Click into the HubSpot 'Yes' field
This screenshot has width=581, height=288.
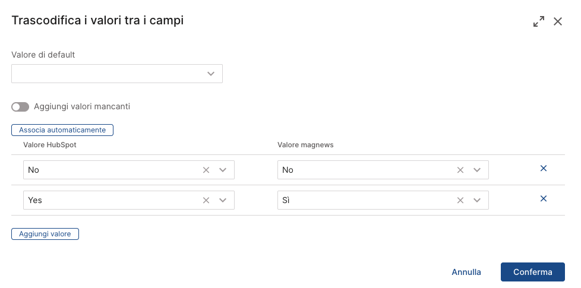[107, 200]
